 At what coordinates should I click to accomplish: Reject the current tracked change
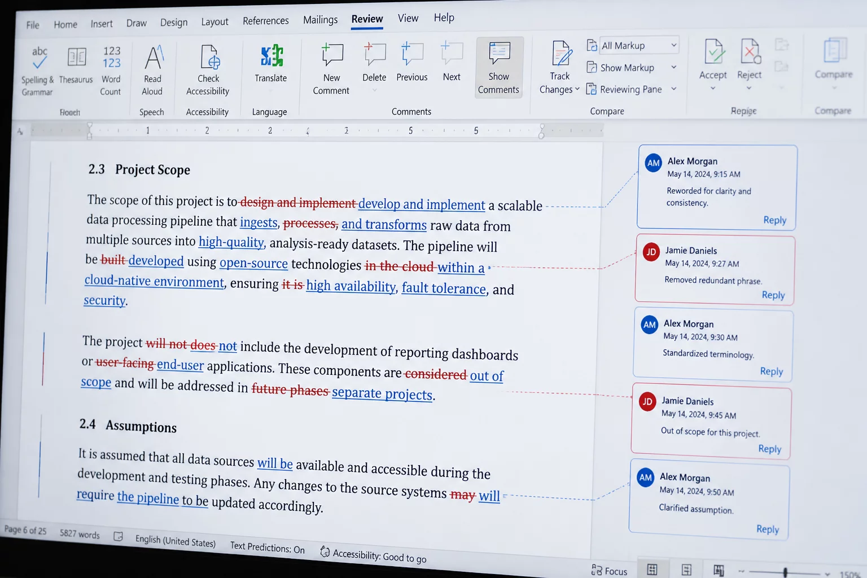pyautogui.click(x=750, y=59)
